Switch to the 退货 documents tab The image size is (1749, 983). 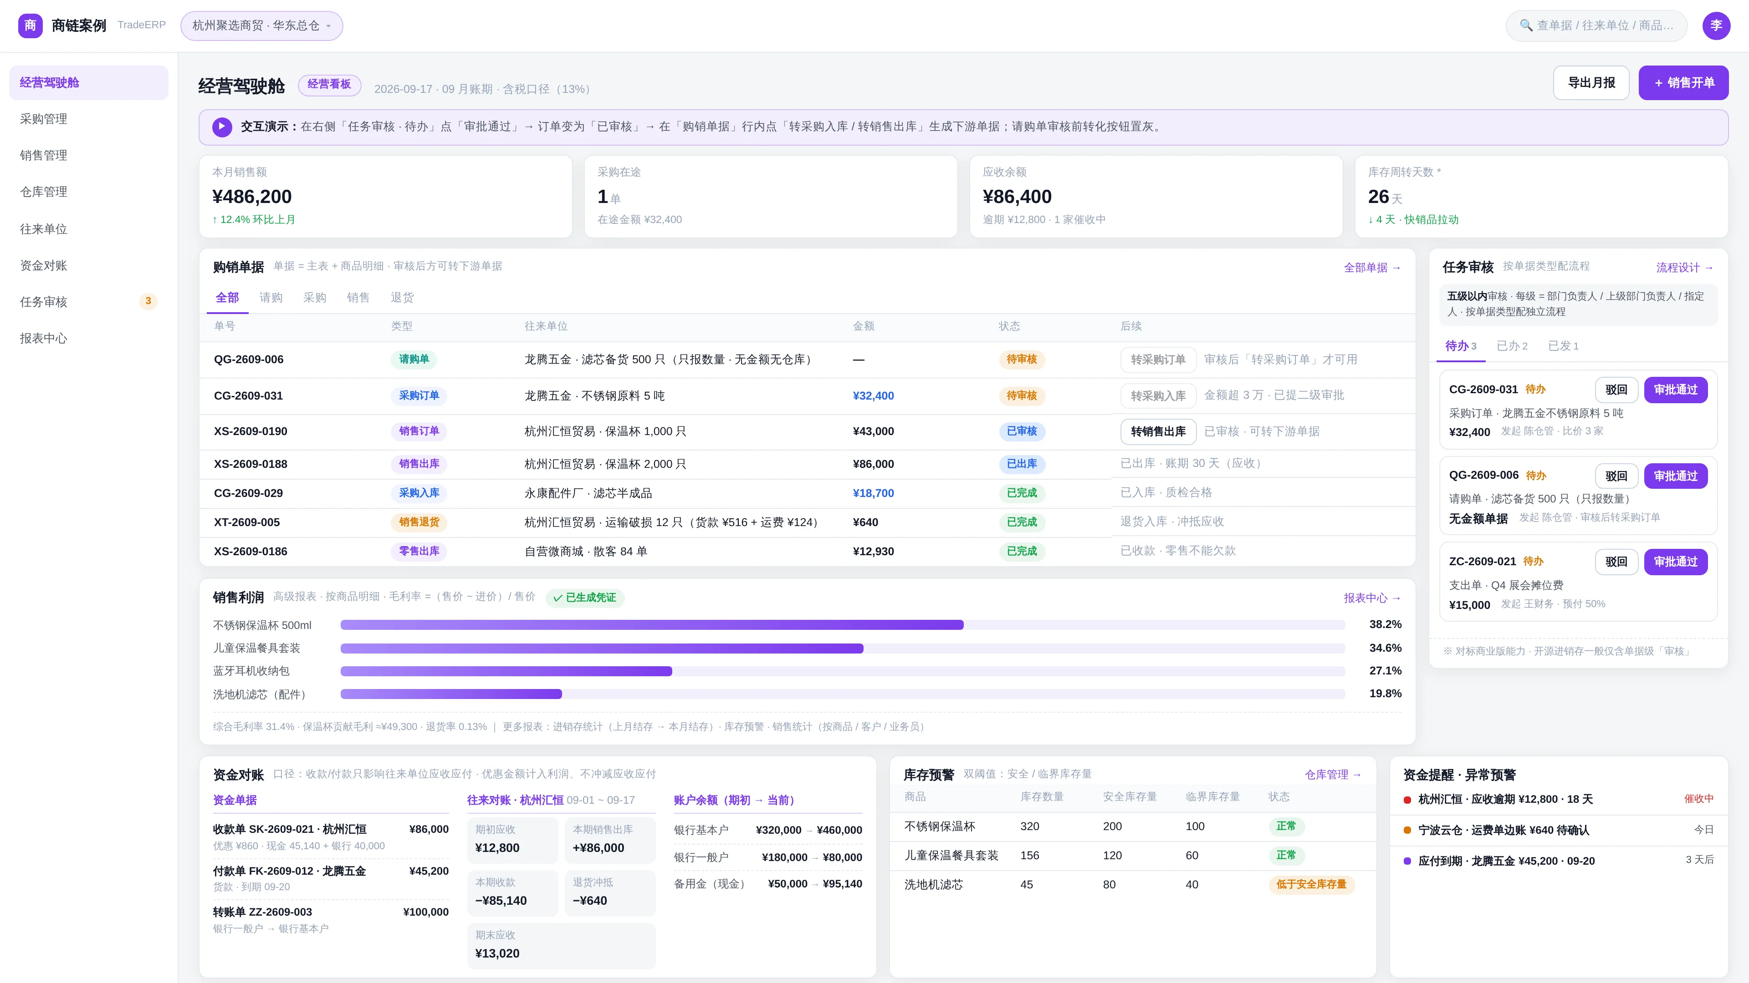pos(402,298)
